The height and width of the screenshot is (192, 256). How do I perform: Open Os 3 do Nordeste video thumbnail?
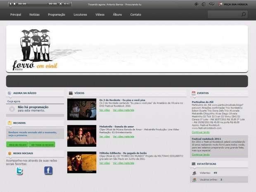(x=82, y=109)
